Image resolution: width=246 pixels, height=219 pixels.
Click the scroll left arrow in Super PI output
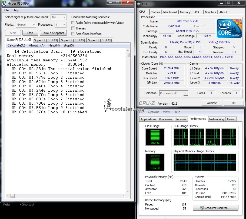click(8, 196)
